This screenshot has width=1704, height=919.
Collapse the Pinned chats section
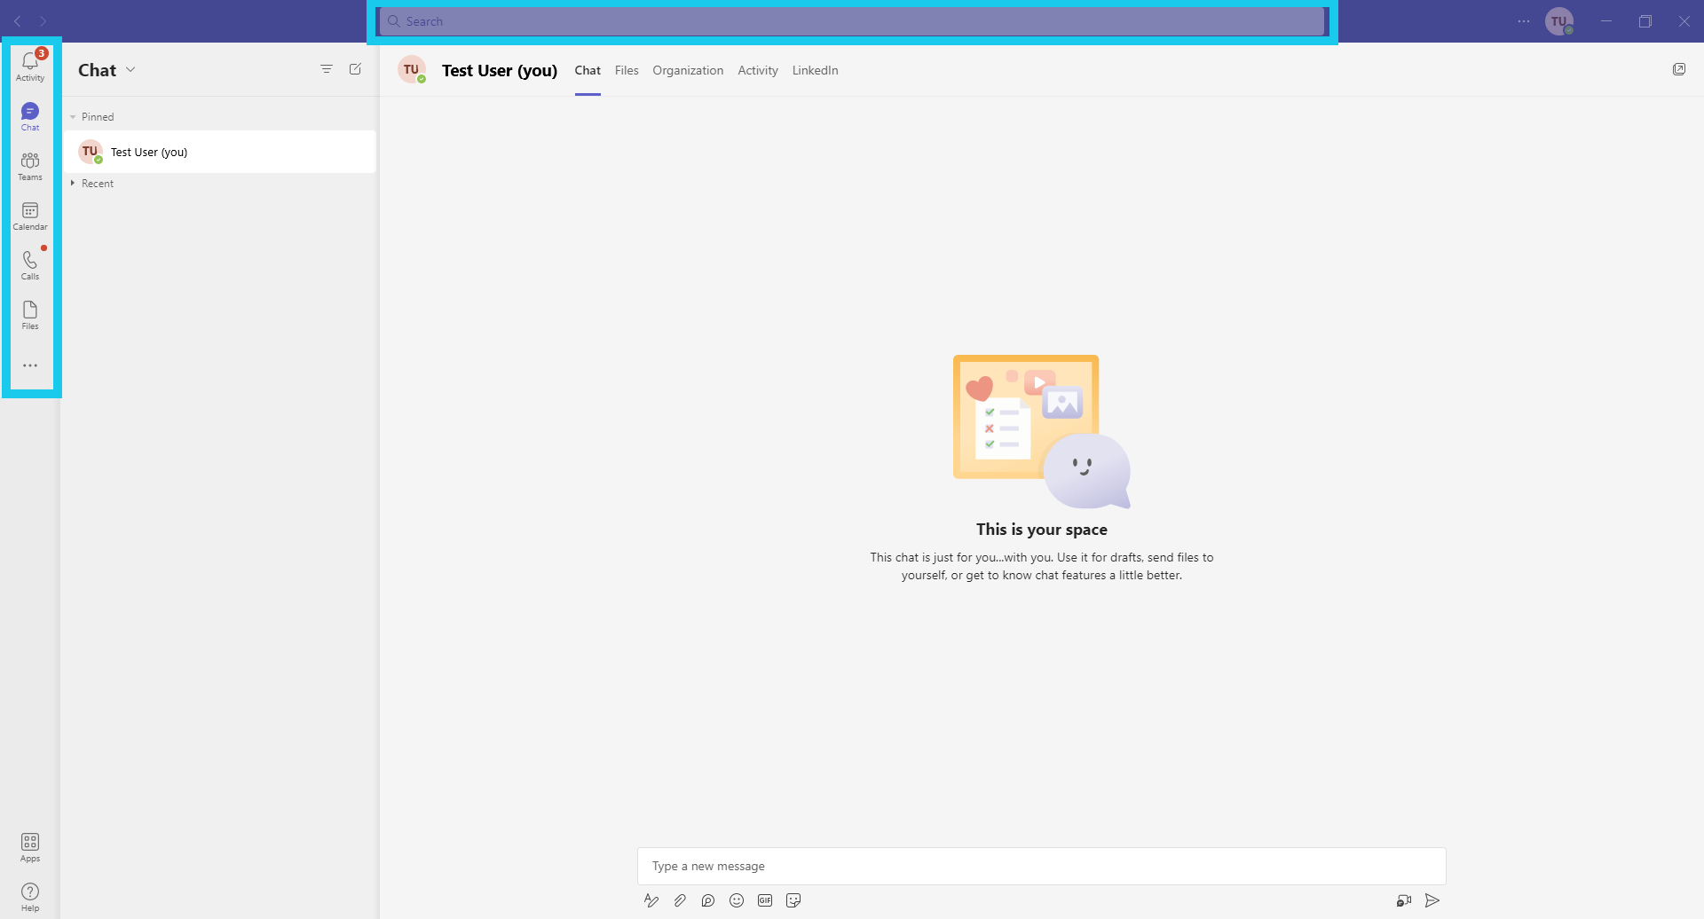[x=73, y=117]
